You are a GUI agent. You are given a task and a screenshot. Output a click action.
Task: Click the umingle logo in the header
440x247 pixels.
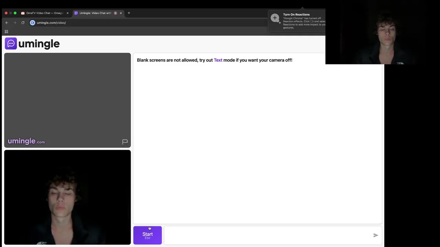(x=32, y=44)
